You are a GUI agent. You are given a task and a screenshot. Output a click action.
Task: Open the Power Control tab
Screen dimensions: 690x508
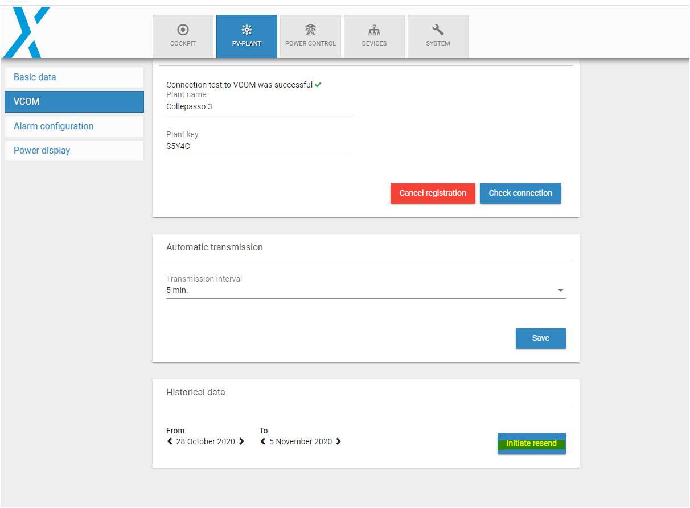(x=310, y=36)
